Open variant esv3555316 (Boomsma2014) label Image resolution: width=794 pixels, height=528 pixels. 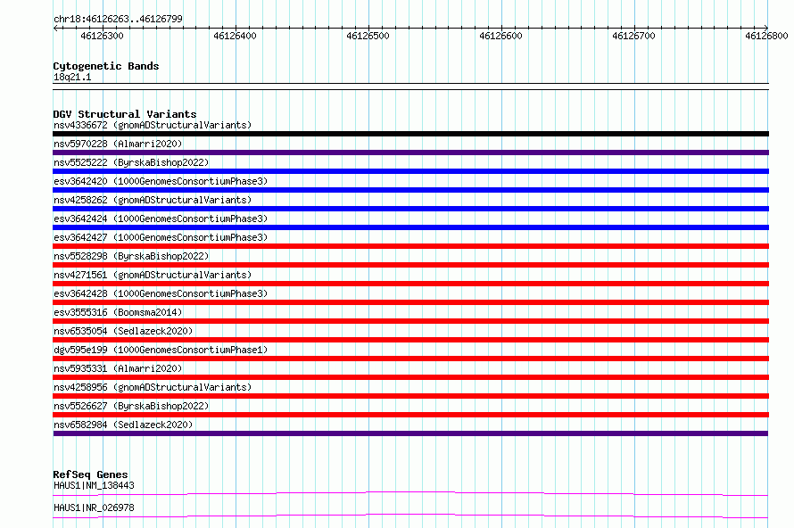coord(118,312)
